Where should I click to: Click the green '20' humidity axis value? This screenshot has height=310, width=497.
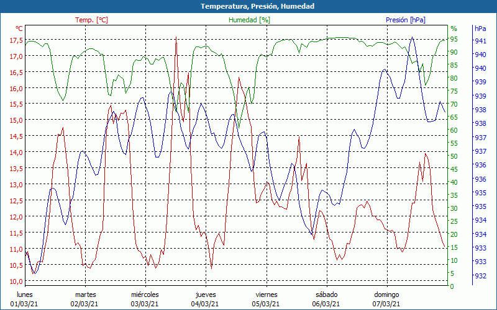point(454,234)
